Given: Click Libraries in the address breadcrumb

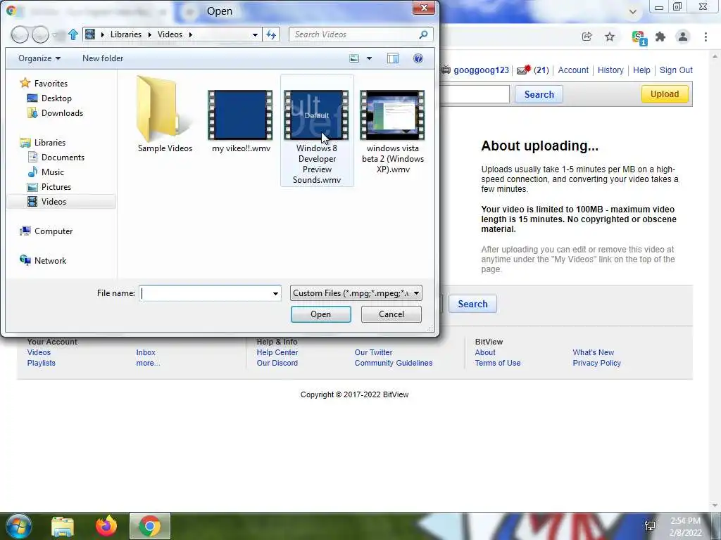Looking at the screenshot, I should (125, 34).
